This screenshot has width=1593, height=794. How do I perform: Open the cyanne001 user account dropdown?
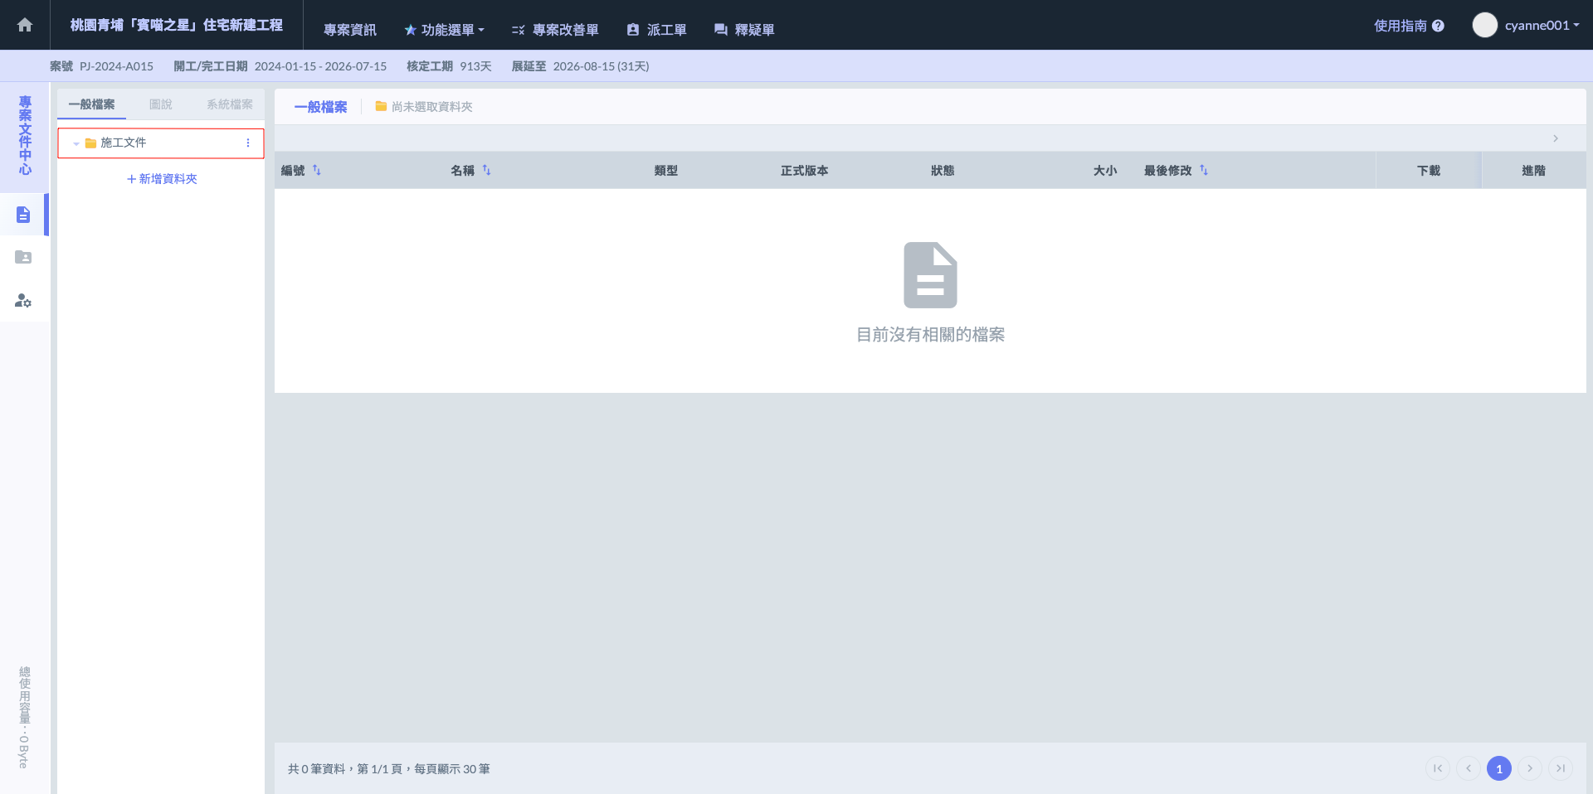click(x=1526, y=26)
